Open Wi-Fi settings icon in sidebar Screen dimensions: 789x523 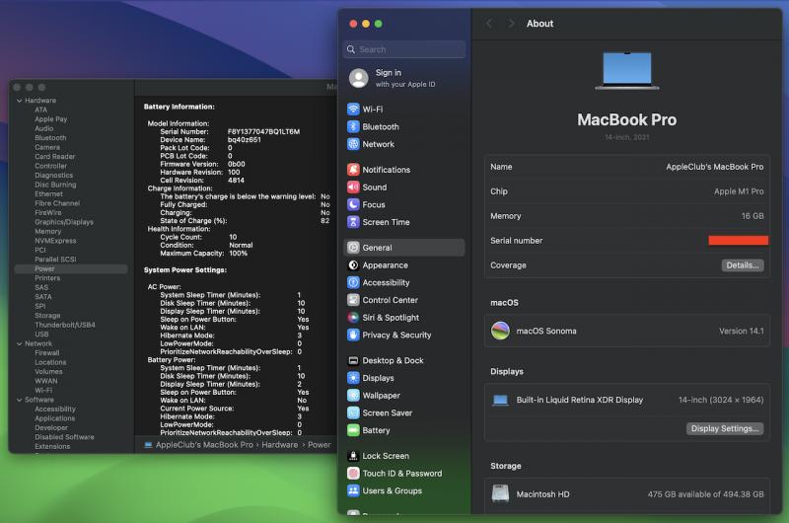(353, 110)
